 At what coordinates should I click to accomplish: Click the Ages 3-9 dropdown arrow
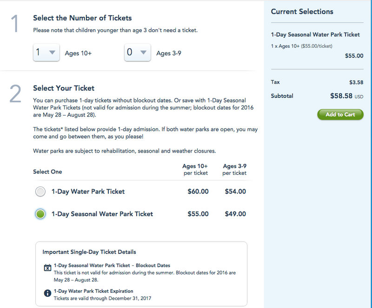143,52
